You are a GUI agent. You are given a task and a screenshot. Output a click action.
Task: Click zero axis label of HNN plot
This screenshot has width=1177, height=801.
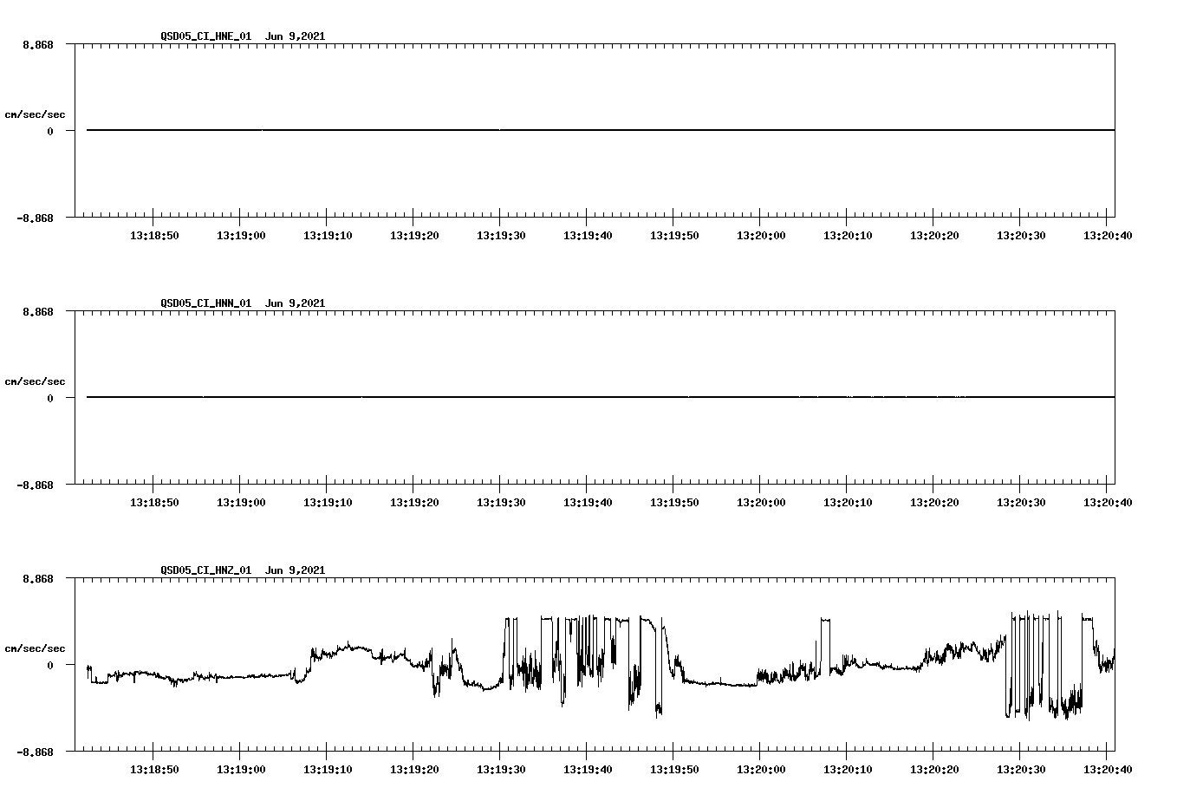(x=50, y=399)
